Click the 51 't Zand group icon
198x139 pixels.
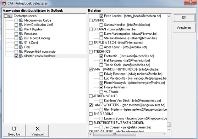click(x=21, y=43)
